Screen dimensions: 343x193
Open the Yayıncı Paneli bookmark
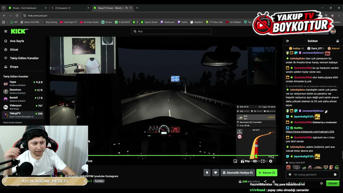[149, 22]
